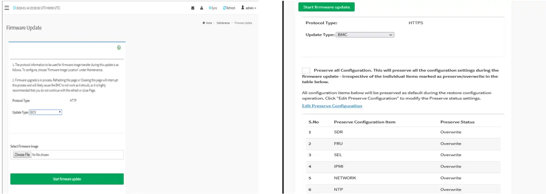Image resolution: width=546 pixels, height=194 pixels.
Task: Click the Preserve Configuration Item column header
Action: tap(364, 122)
